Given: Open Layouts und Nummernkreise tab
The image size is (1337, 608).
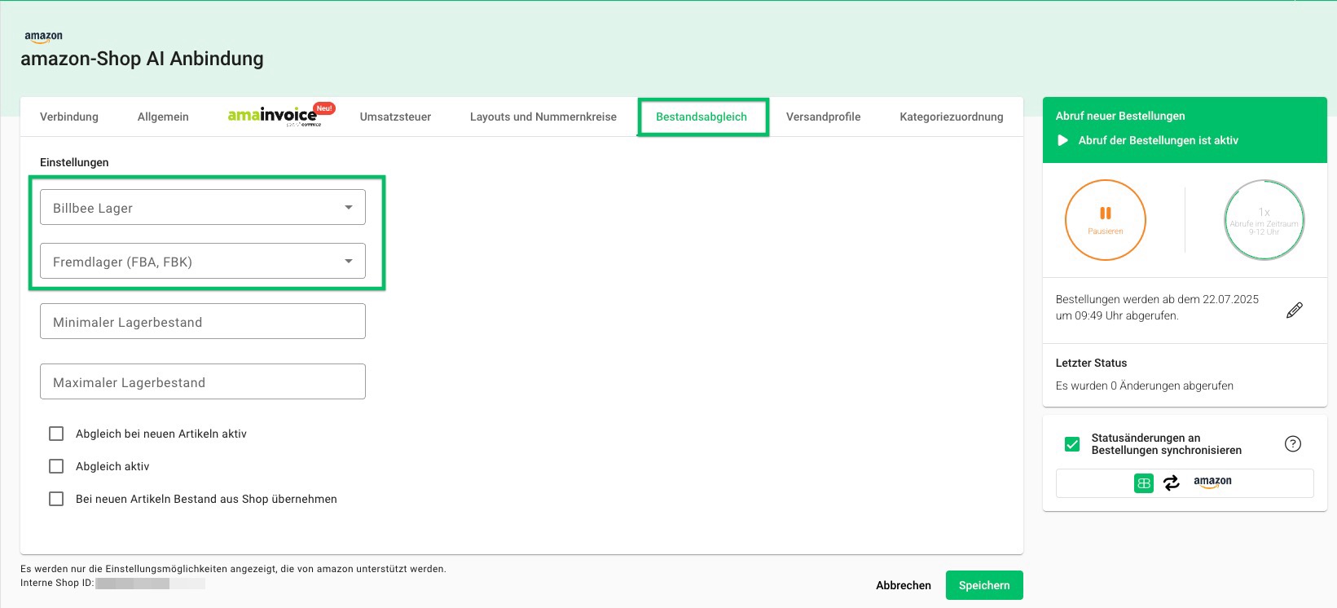Looking at the screenshot, I should click(x=543, y=117).
